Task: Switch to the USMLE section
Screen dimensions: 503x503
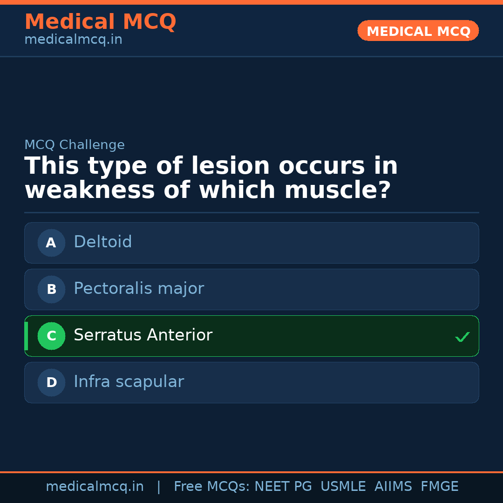Action: [343, 486]
